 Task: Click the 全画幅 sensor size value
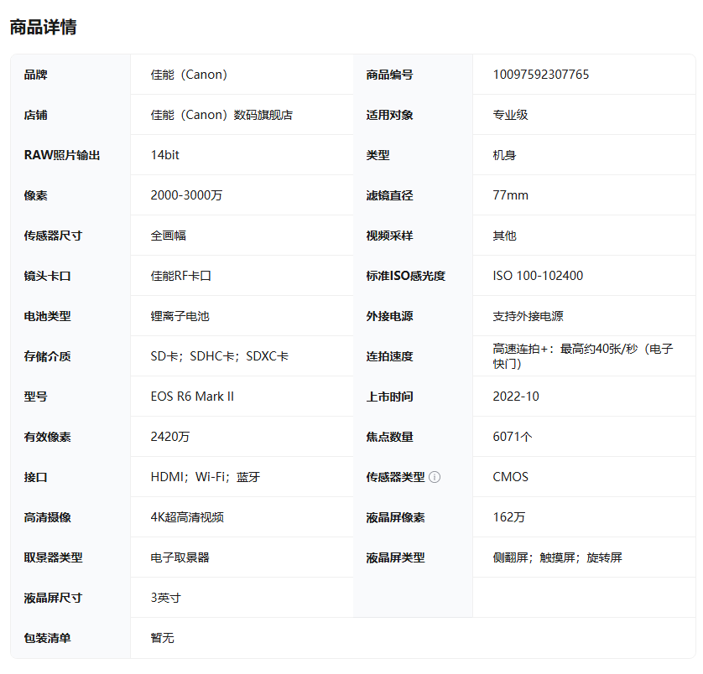[168, 236]
